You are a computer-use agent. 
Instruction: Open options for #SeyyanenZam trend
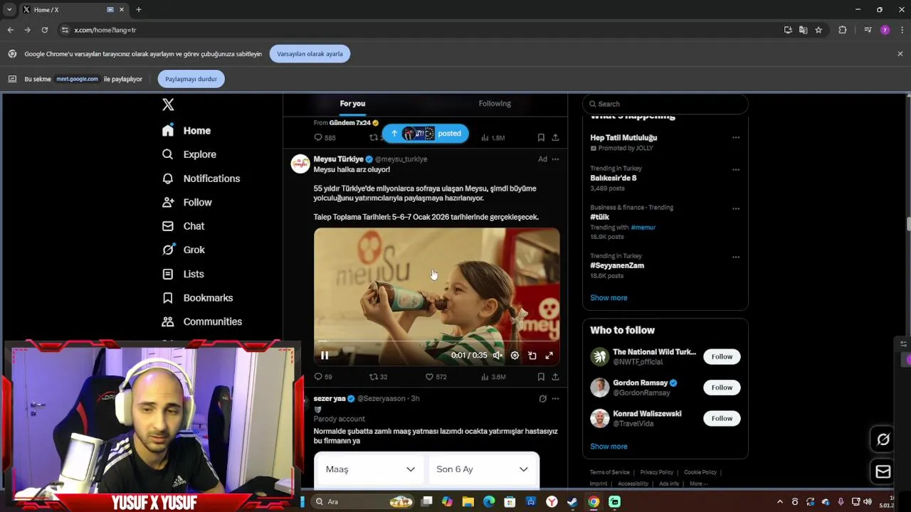click(x=736, y=257)
